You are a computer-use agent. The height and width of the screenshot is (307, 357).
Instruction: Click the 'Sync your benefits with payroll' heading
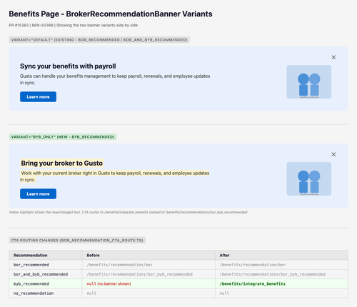pos(68,66)
